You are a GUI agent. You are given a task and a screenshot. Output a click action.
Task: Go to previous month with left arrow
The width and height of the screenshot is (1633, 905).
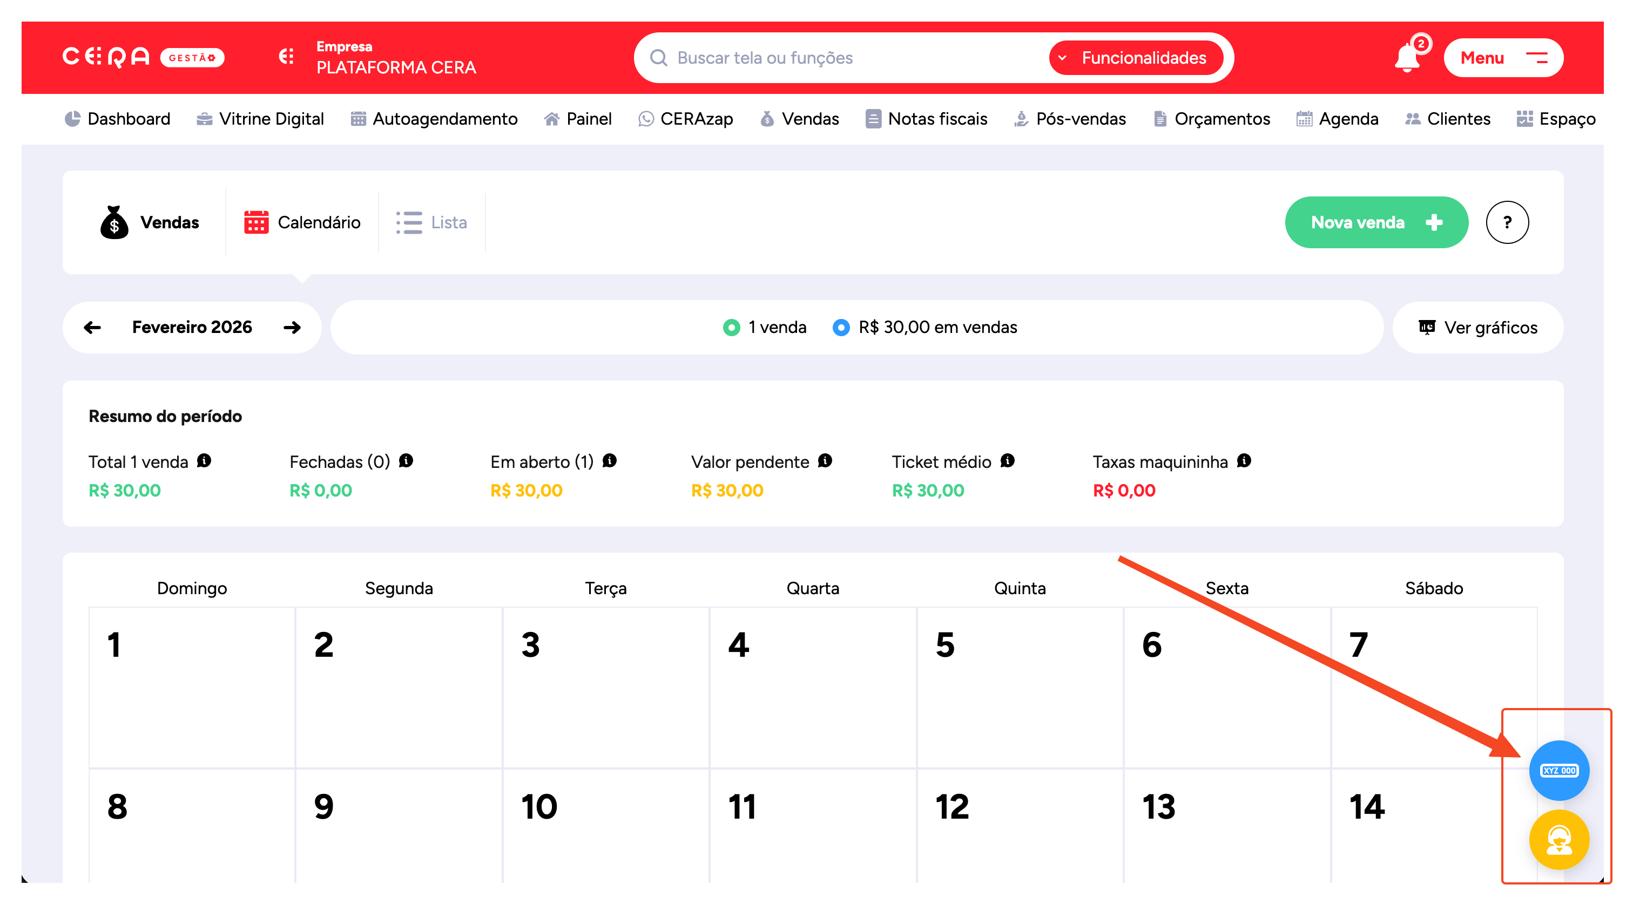click(92, 328)
